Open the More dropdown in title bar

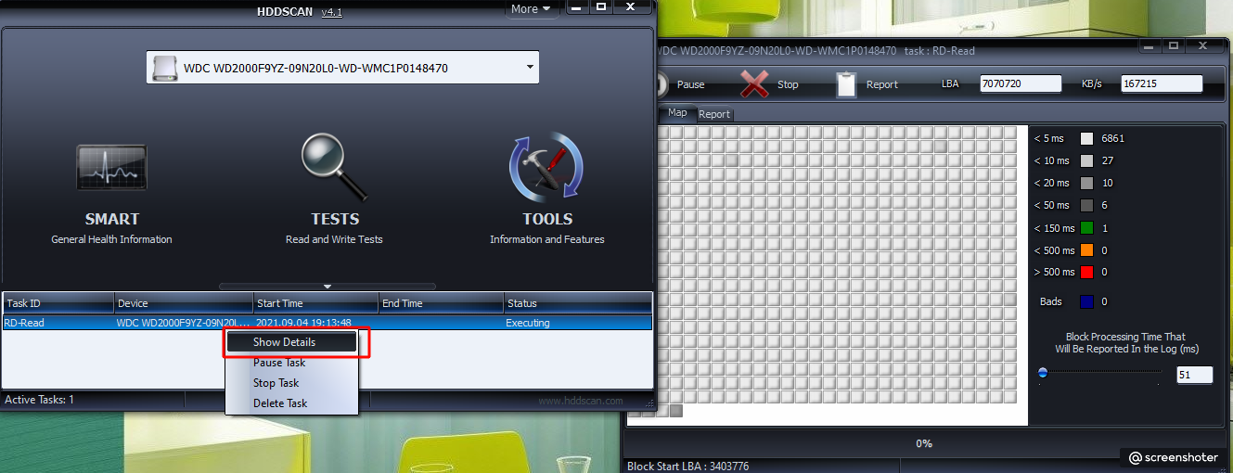[x=532, y=8]
